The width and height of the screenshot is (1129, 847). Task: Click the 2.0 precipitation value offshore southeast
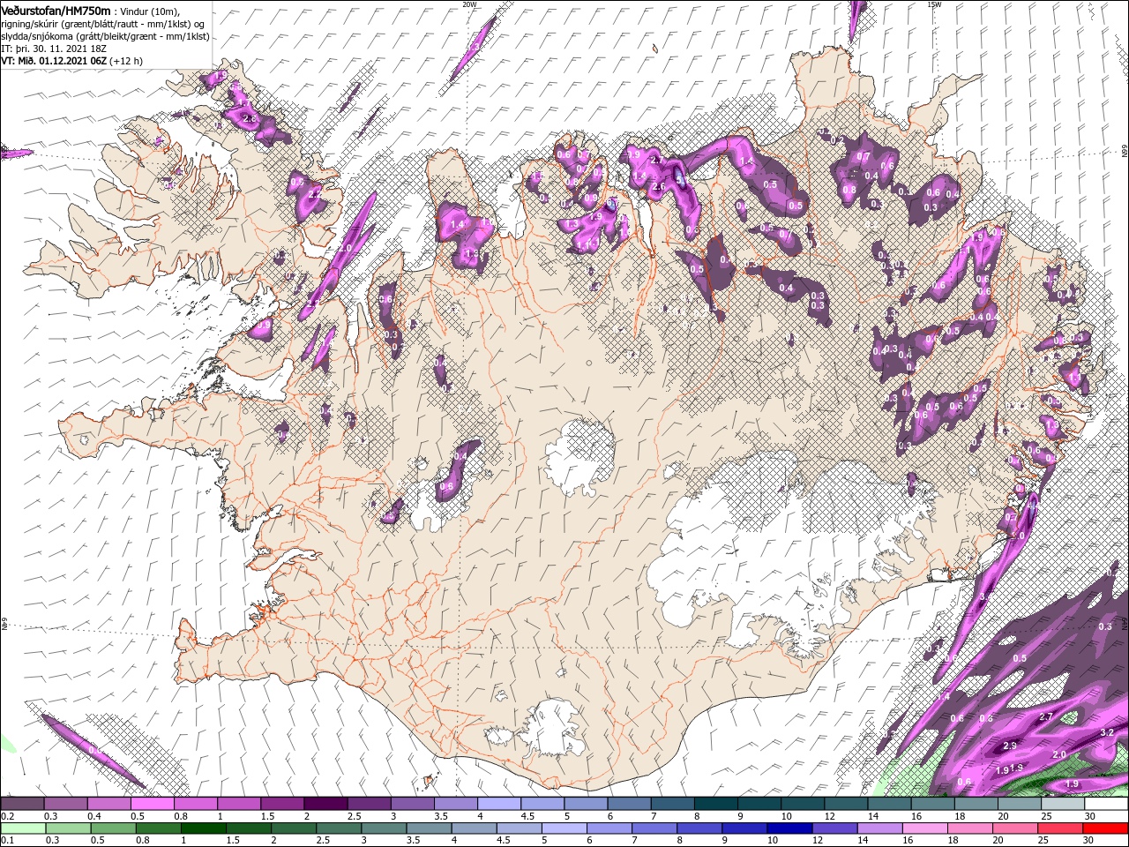[x=1059, y=755]
